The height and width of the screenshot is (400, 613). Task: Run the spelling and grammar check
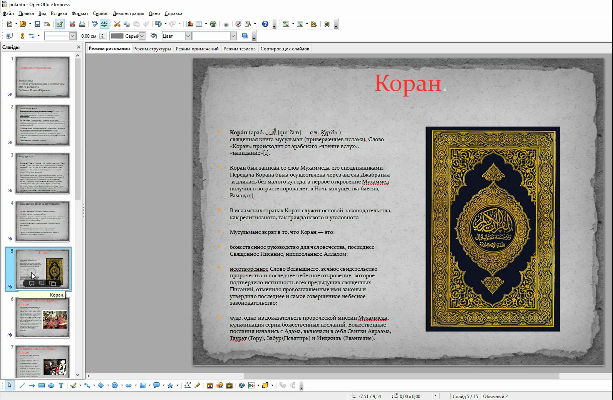click(x=95, y=24)
